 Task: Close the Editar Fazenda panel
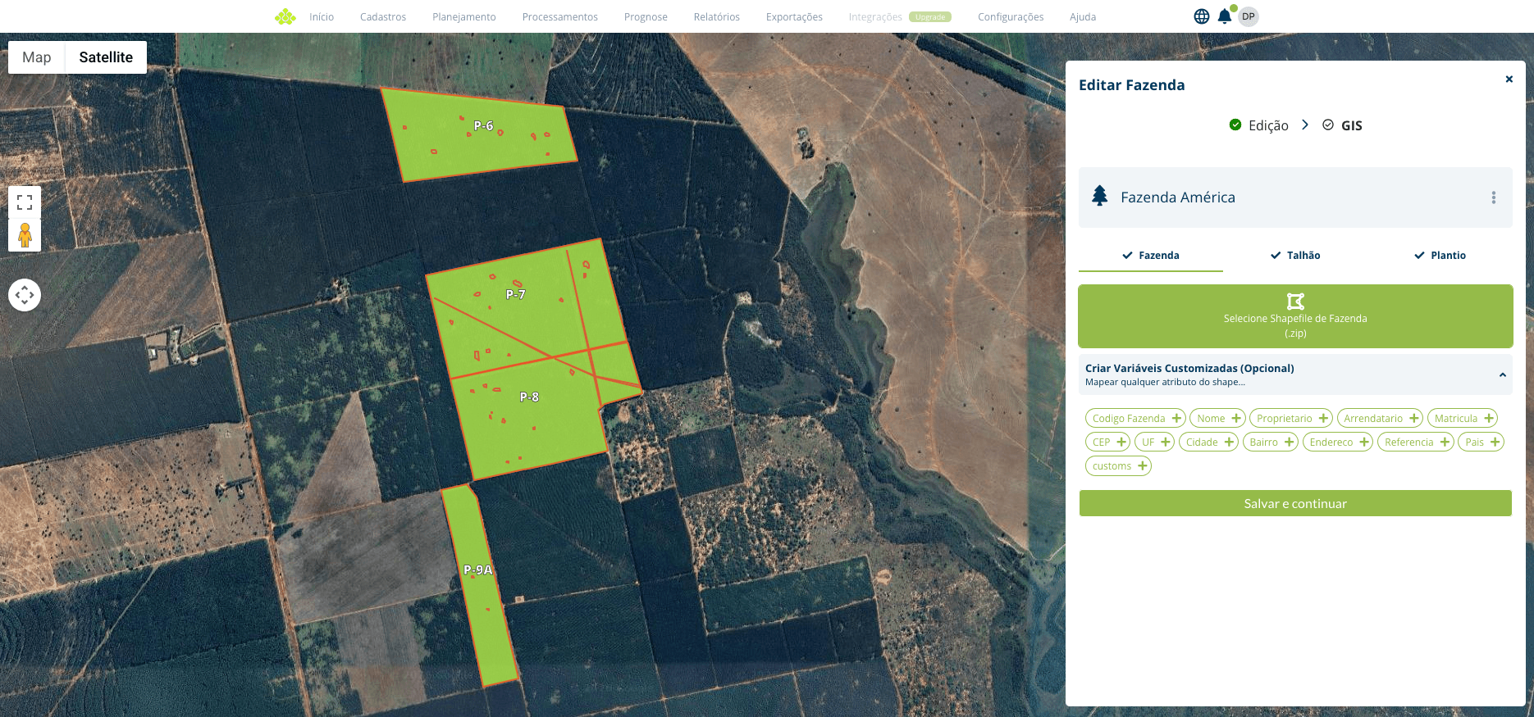pos(1509,79)
